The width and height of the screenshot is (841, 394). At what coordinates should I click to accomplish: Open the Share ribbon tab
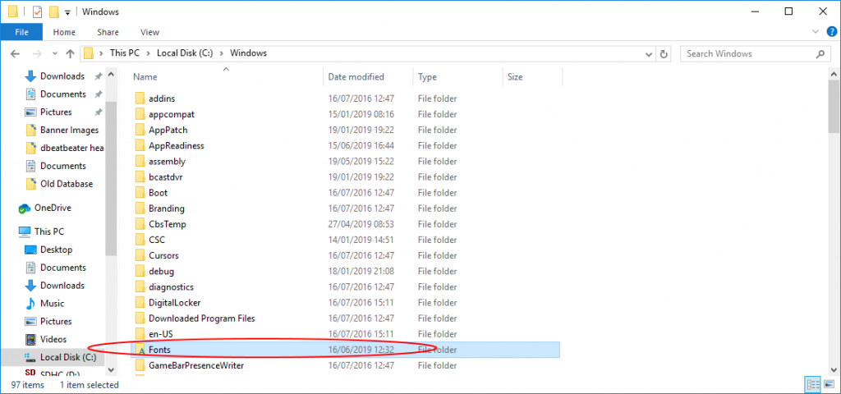point(108,32)
